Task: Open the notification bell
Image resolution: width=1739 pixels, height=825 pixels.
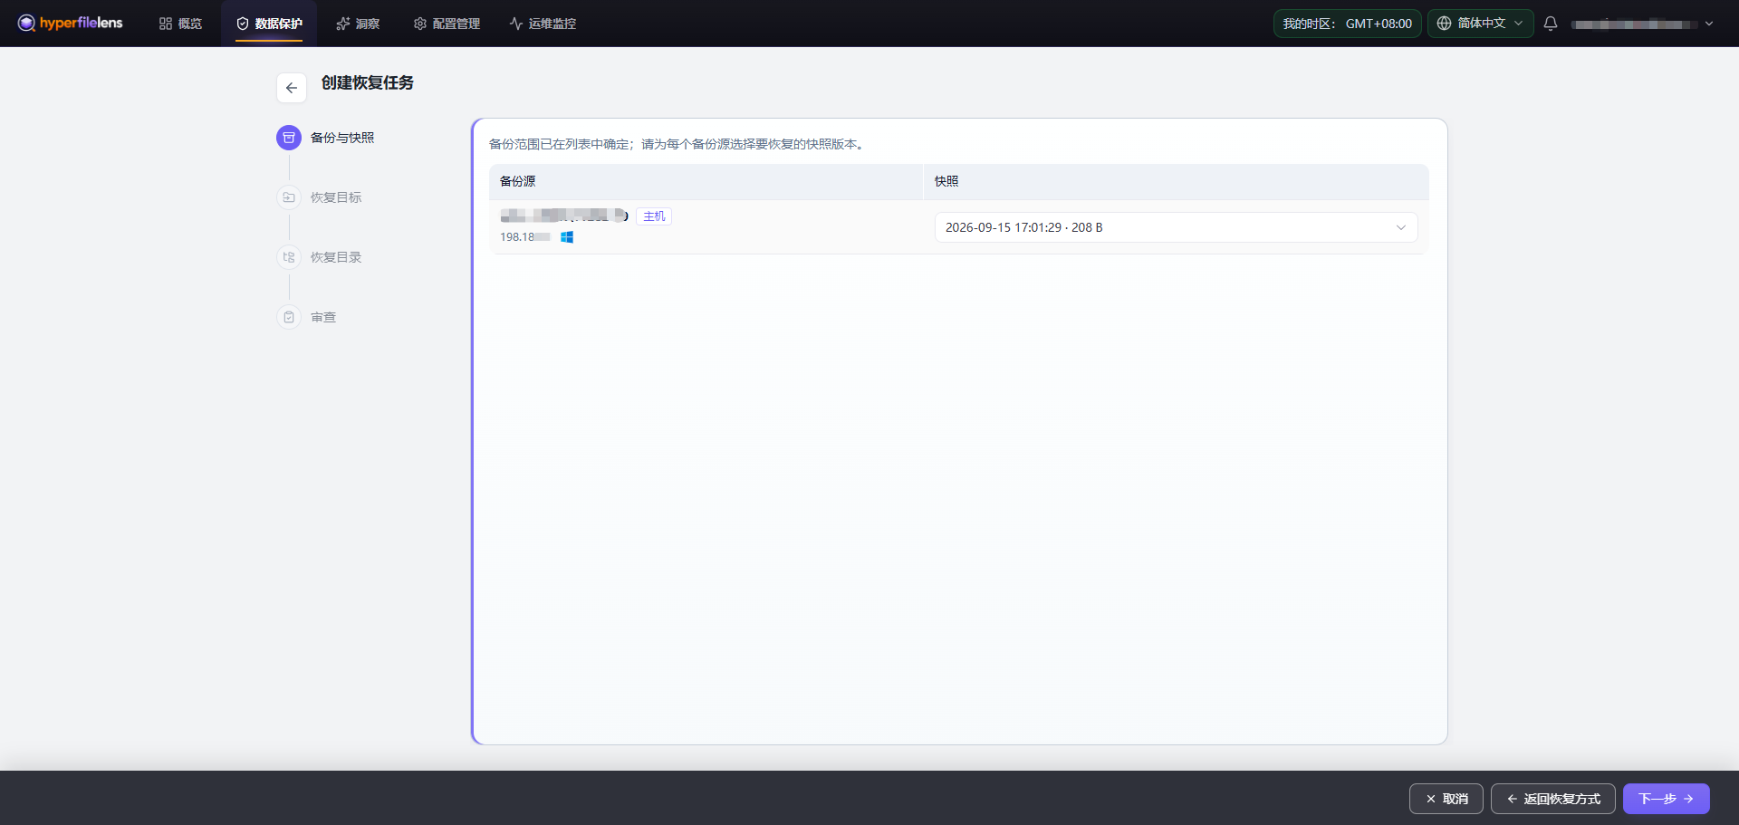Action: (x=1551, y=24)
